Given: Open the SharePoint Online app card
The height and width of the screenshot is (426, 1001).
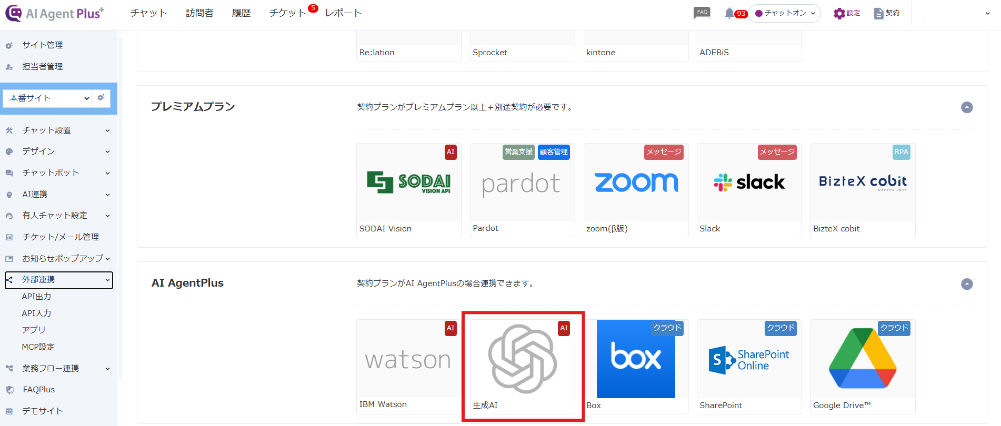Looking at the screenshot, I should [x=749, y=367].
